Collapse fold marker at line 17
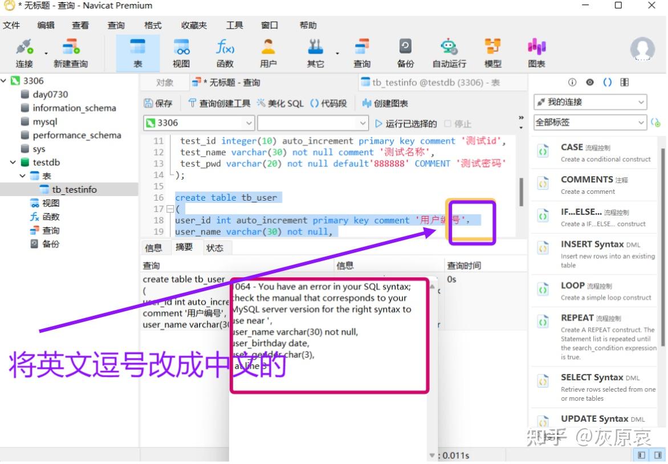The image size is (668, 464). (170, 209)
